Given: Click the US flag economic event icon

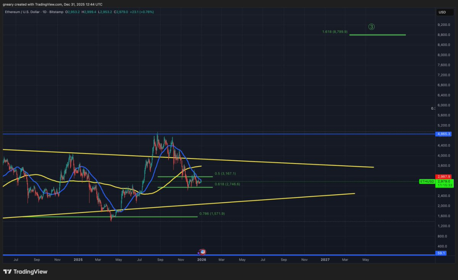Looking at the screenshot, I should click(203, 252).
